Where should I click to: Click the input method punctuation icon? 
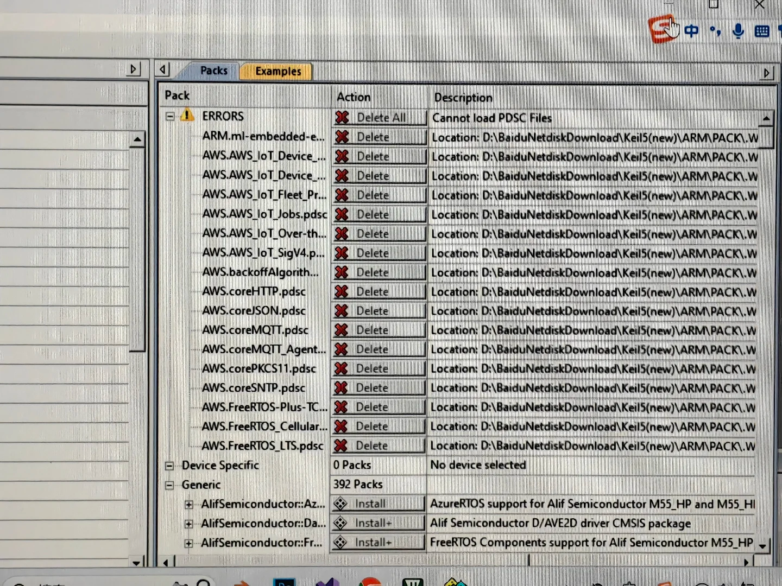tap(715, 31)
